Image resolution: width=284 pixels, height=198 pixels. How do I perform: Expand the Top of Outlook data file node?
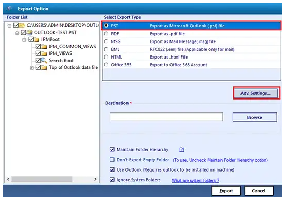(x=32, y=68)
